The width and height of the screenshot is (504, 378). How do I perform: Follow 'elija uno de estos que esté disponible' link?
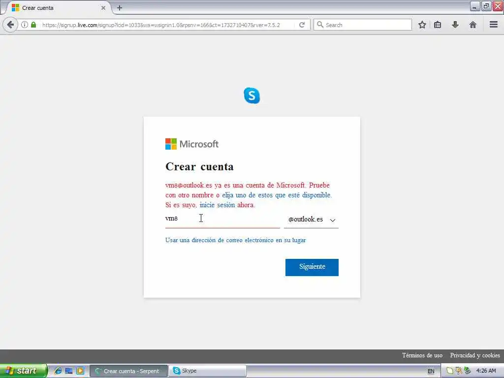[x=277, y=195]
